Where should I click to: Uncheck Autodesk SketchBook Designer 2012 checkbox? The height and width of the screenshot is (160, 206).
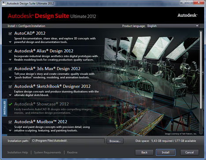[10, 87]
